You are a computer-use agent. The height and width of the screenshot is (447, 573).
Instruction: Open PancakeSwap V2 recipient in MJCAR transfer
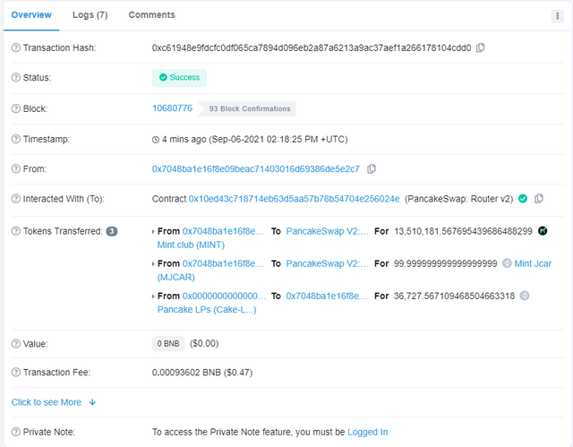327,263
